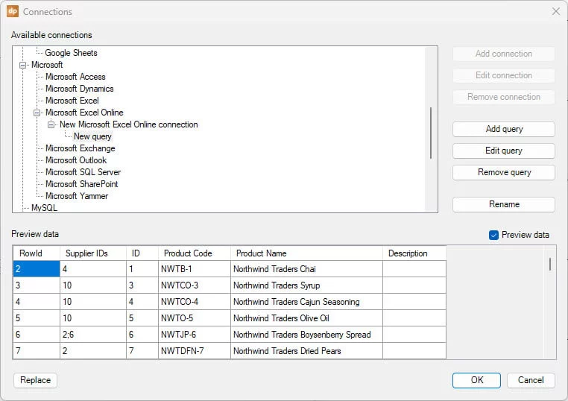The height and width of the screenshot is (401, 568).
Task: Select the NWTO-5 product code cell
Action: pyautogui.click(x=195, y=318)
